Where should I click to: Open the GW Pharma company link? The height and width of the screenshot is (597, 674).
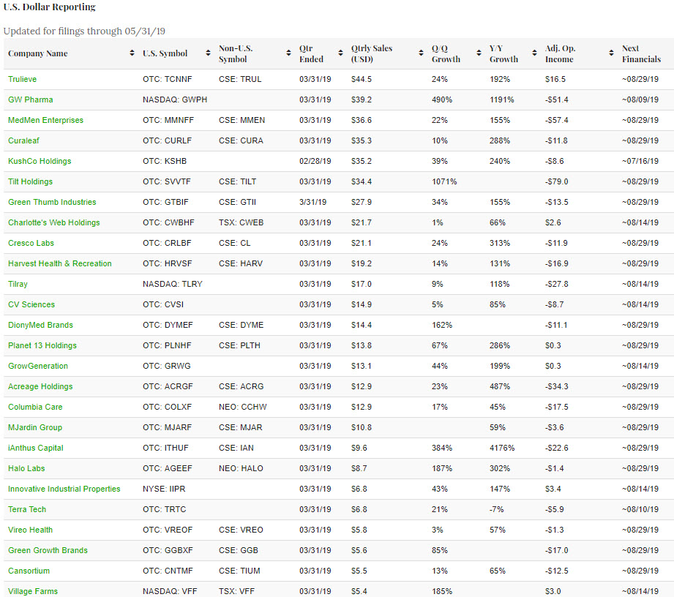coord(30,99)
